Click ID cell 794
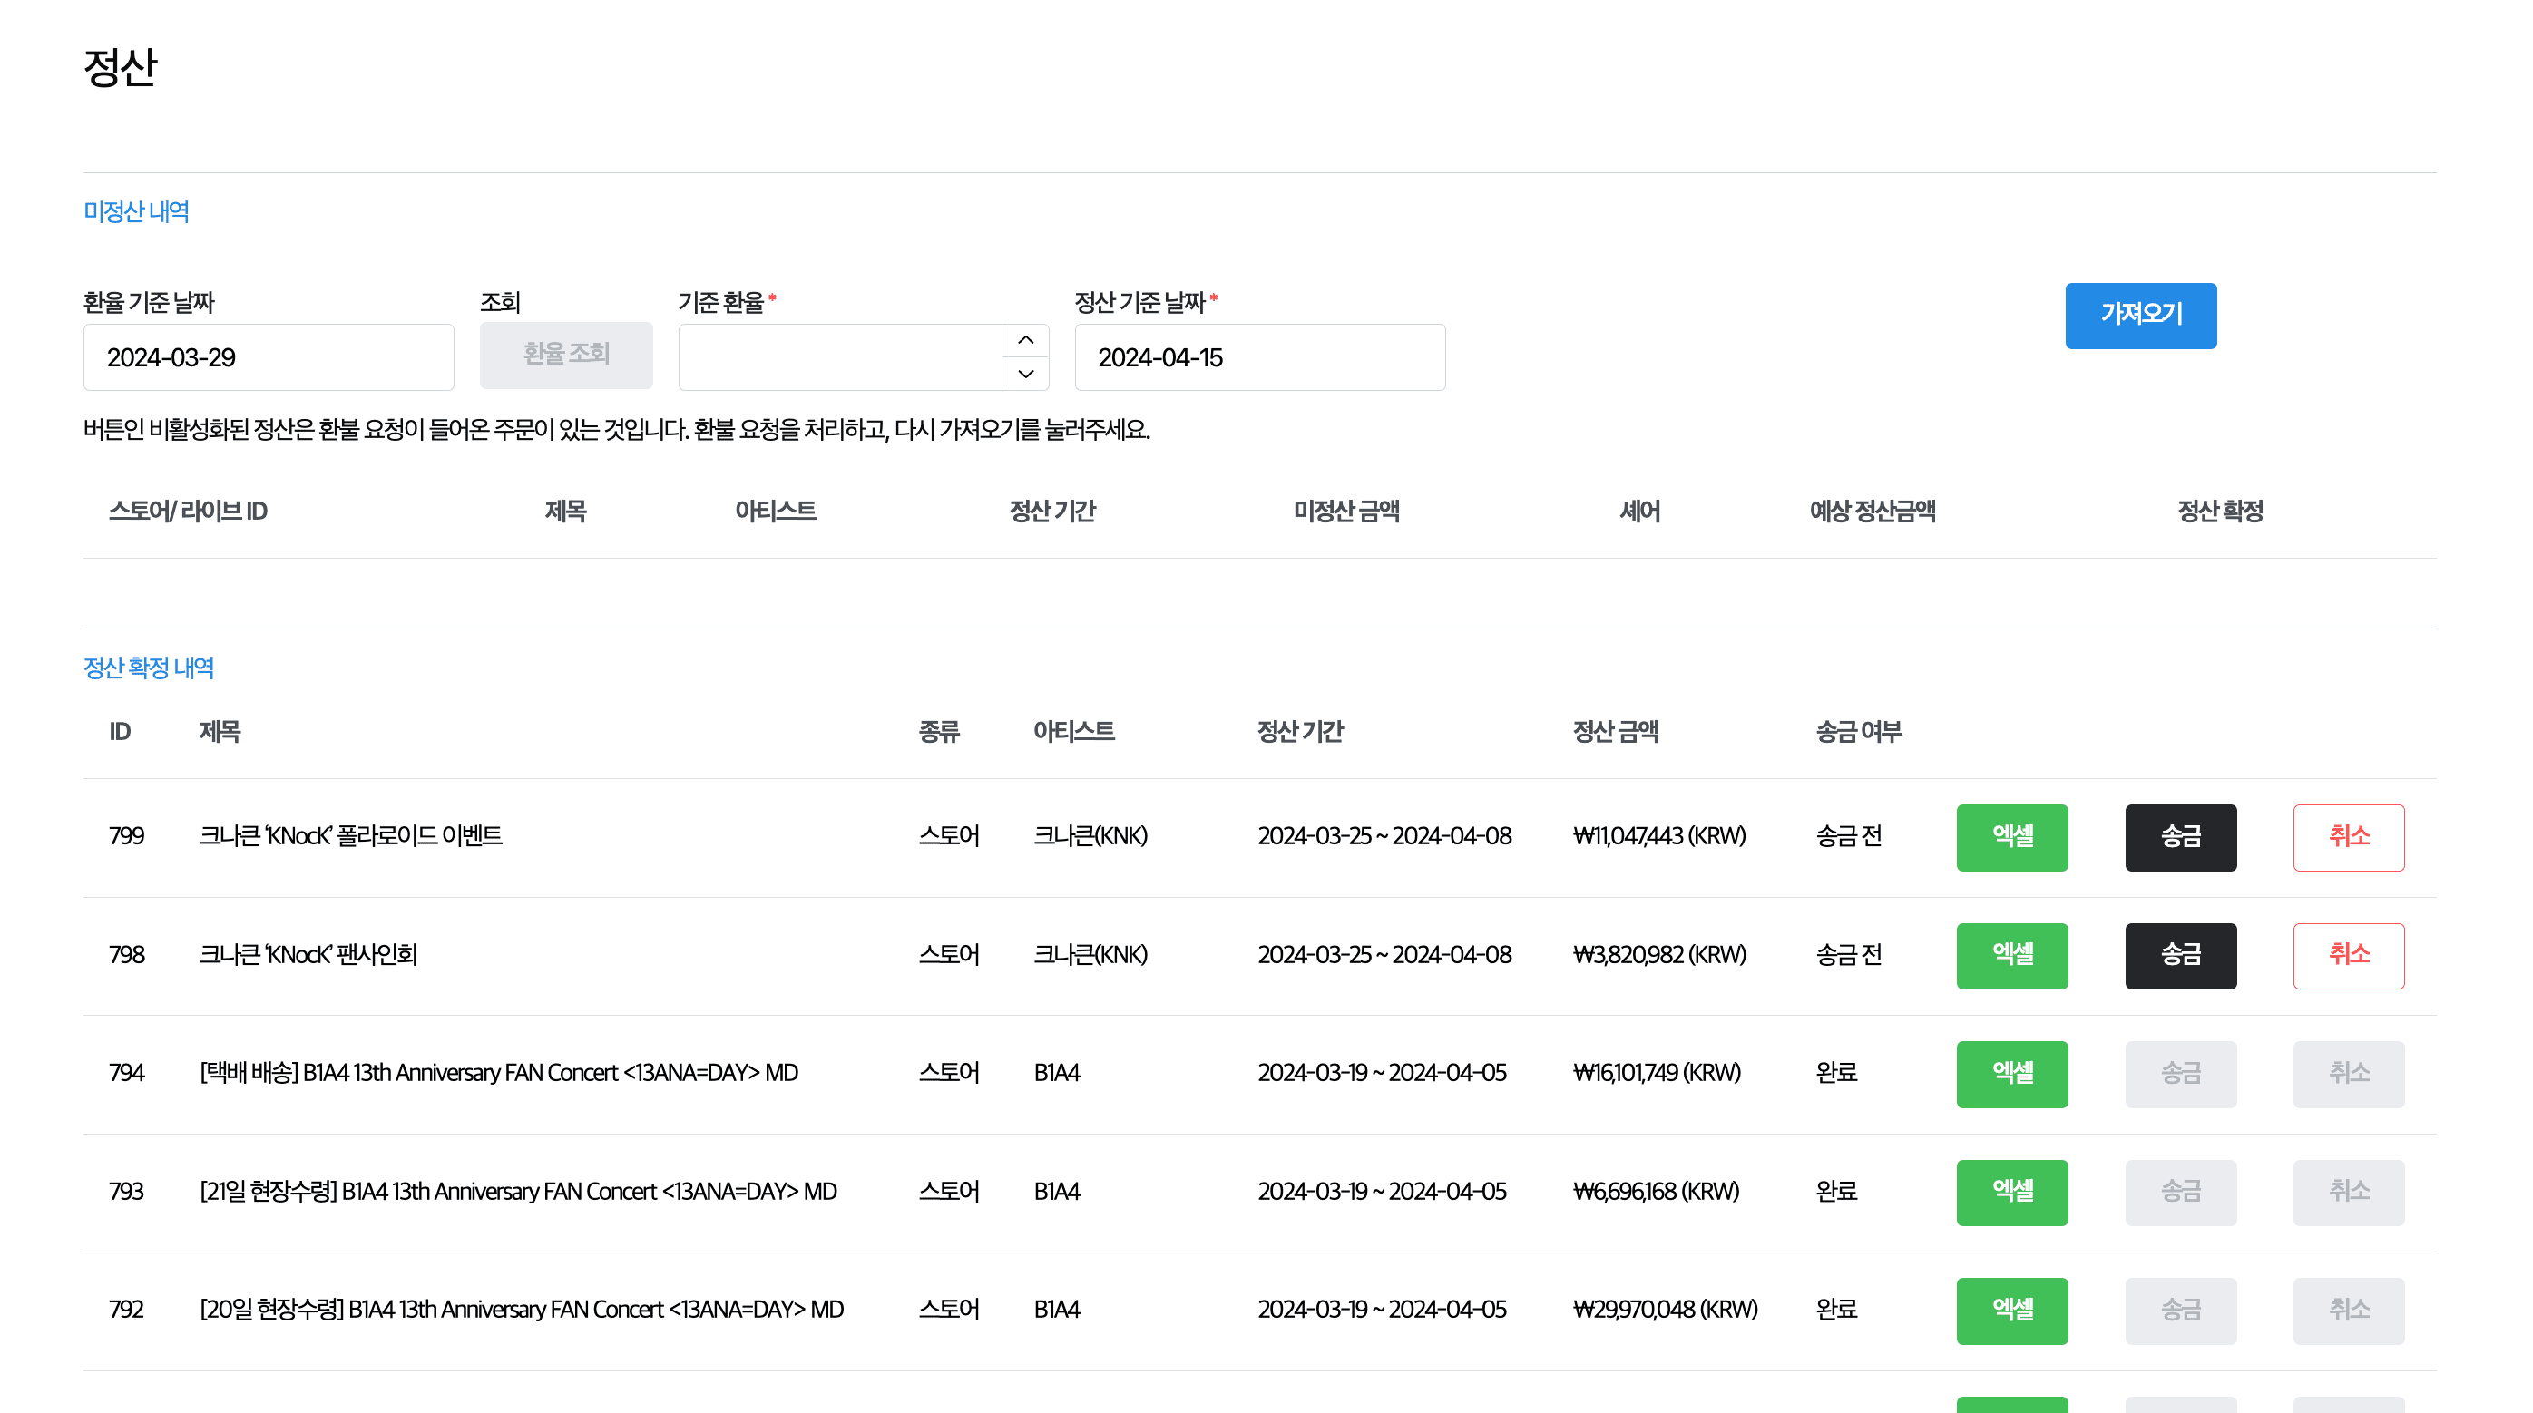This screenshot has height=1413, width=2533. (127, 1074)
